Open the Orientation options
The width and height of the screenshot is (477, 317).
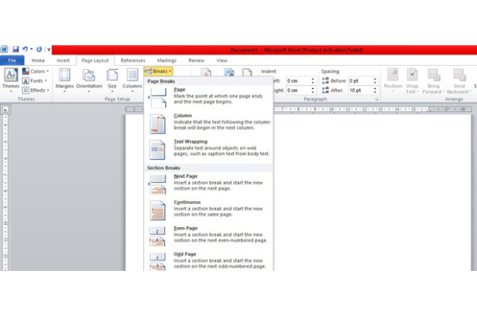click(x=89, y=80)
